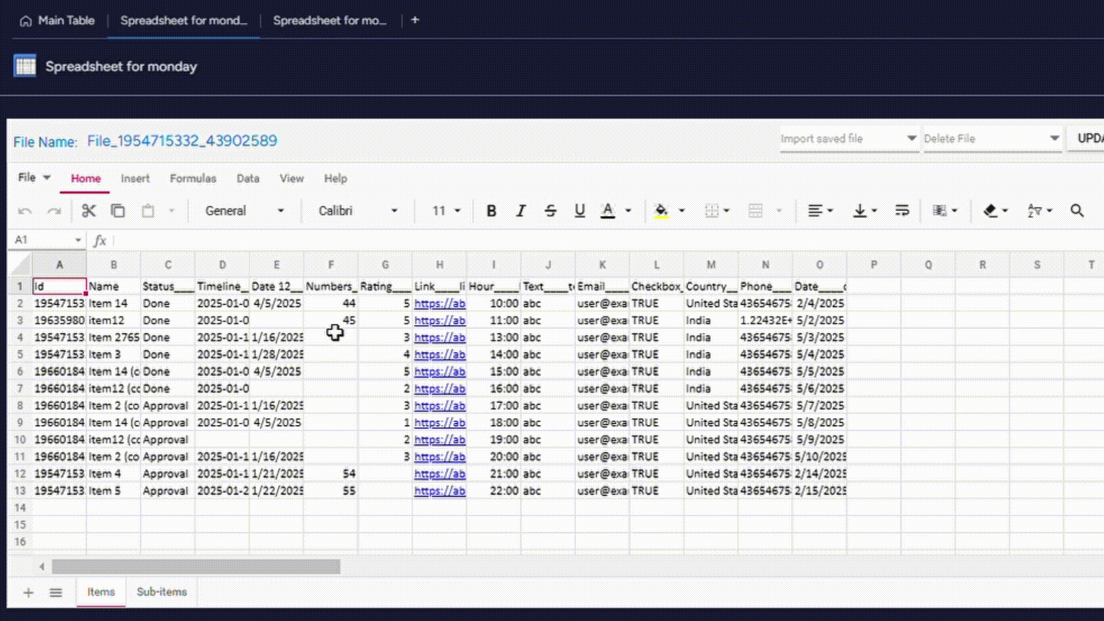Switch to Sub-items sheet tab
This screenshot has height=621, width=1104.
162,592
